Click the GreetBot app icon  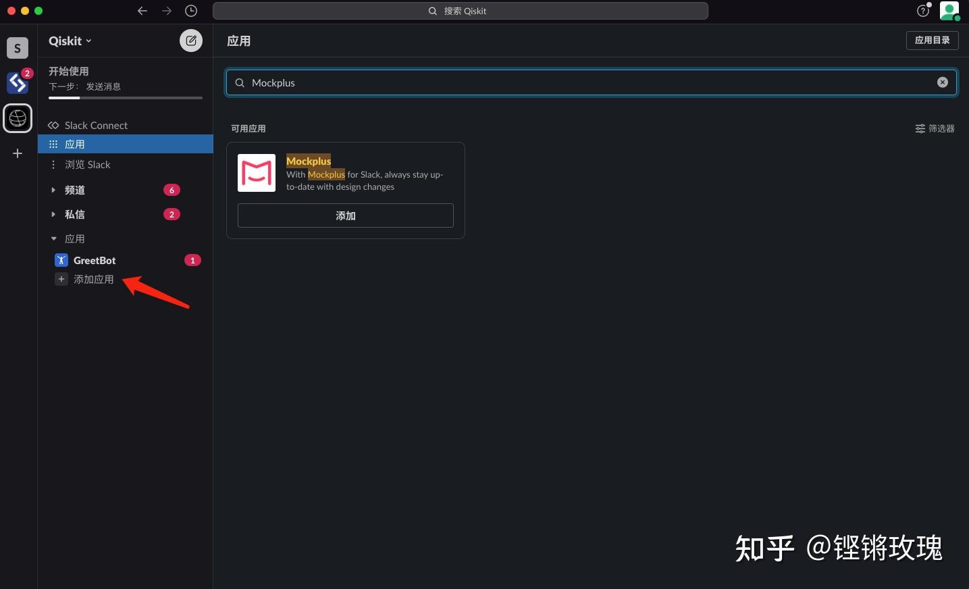pos(61,260)
